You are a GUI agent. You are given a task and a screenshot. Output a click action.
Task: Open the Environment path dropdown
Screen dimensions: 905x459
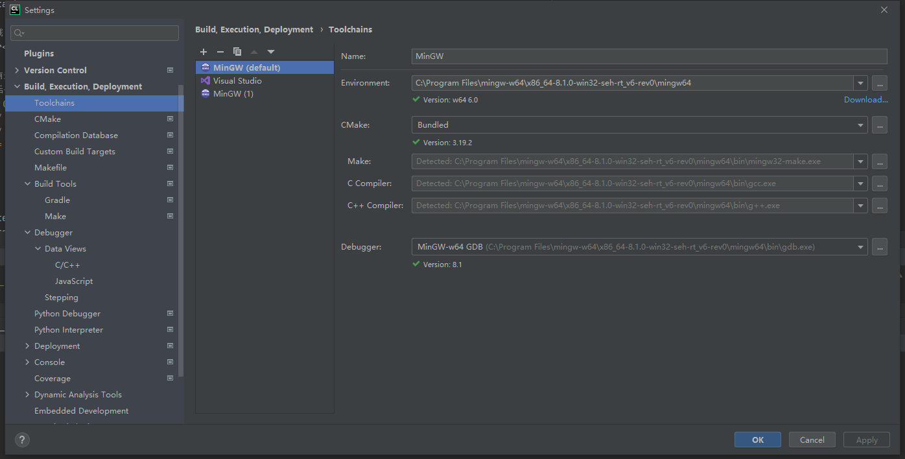860,83
